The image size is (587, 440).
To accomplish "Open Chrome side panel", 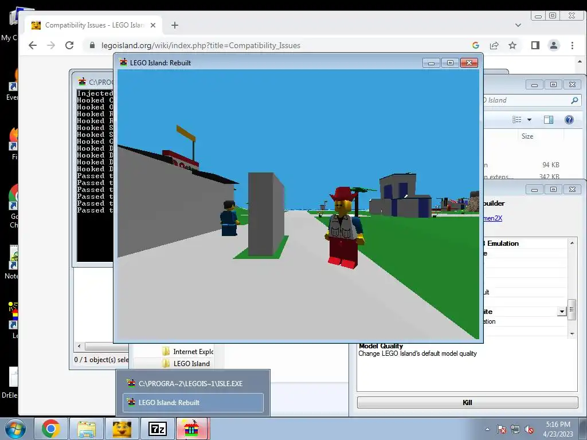I will (x=535, y=46).
